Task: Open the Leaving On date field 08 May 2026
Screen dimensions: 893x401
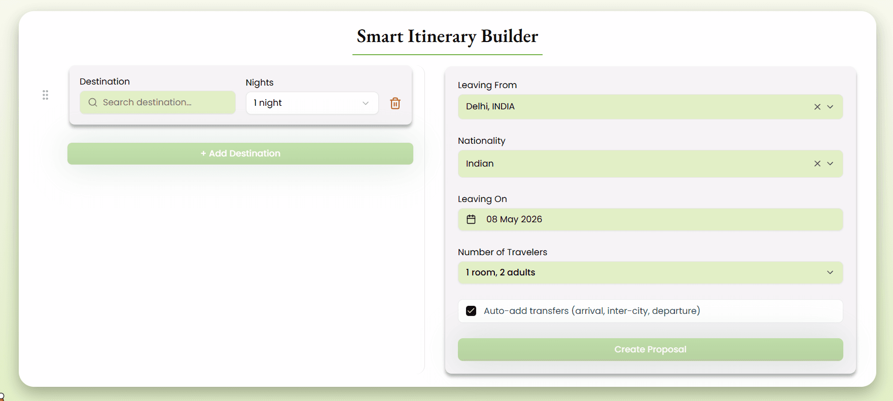Action: (x=650, y=219)
